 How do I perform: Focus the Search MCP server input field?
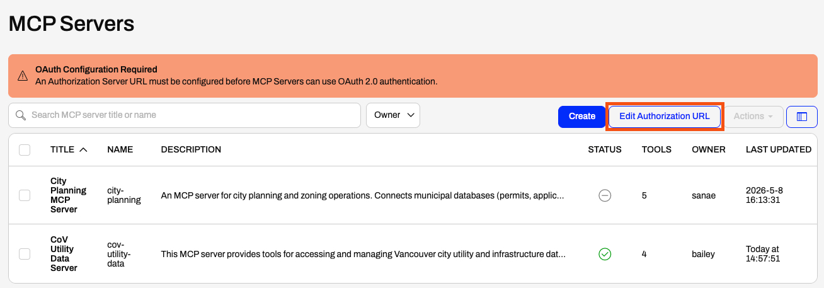185,115
